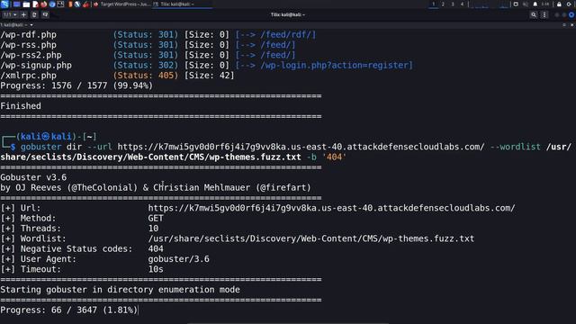
Task: Click the Timeout: 10s value
Action: 156,269
